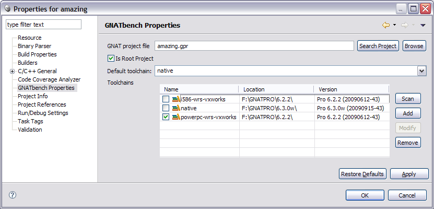Click the disabled Modify button
Screen dimensions: 434x209
click(x=408, y=128)
